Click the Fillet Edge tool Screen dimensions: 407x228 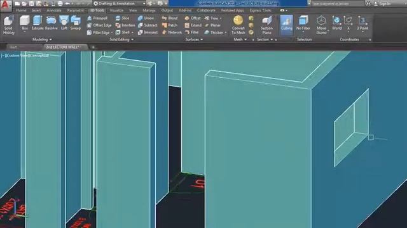[x=98, y=32]
